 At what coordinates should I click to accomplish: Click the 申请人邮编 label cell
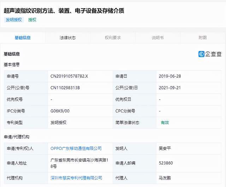(135, 163)
